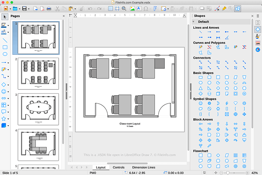Switch to the Dimension Lines layer tab
The height and width of the screenshot is (175, 262).
(x=144, y=167)
